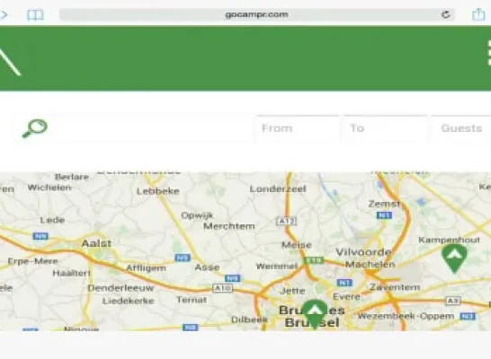Click the A10 highway shield
The height and width of the screenshot is (359, 491).
pyautogui.click(x=223, y=288)
